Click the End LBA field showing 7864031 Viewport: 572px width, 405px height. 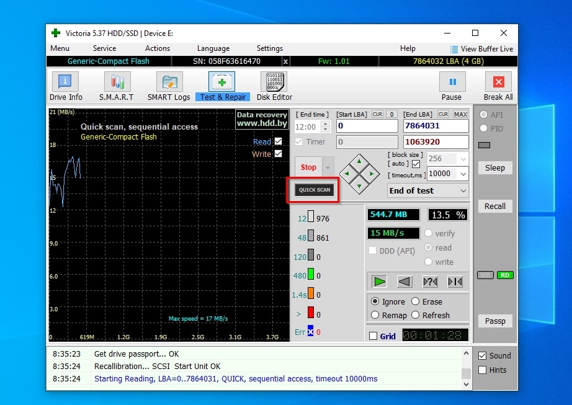click(436, 126)
